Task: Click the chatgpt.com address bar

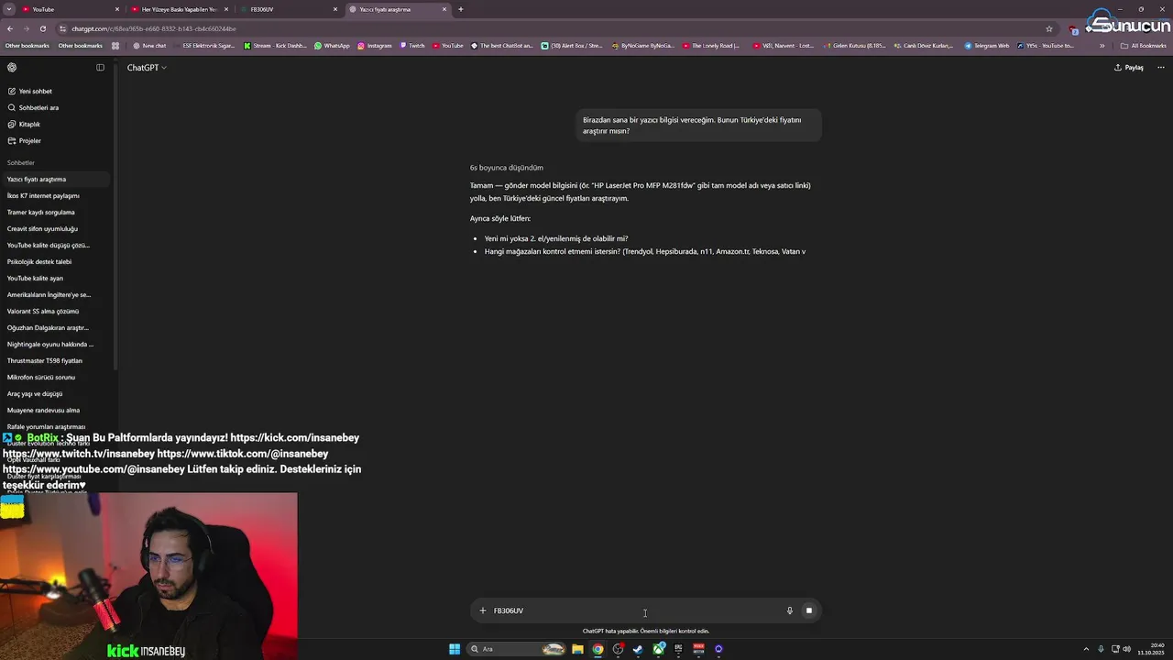Action: tap(550, 28)
